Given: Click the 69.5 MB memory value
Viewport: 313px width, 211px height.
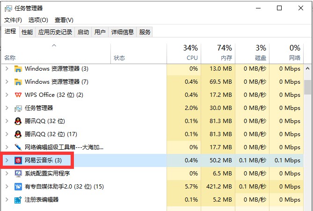Looking at the screenshot, I should 221,82.
